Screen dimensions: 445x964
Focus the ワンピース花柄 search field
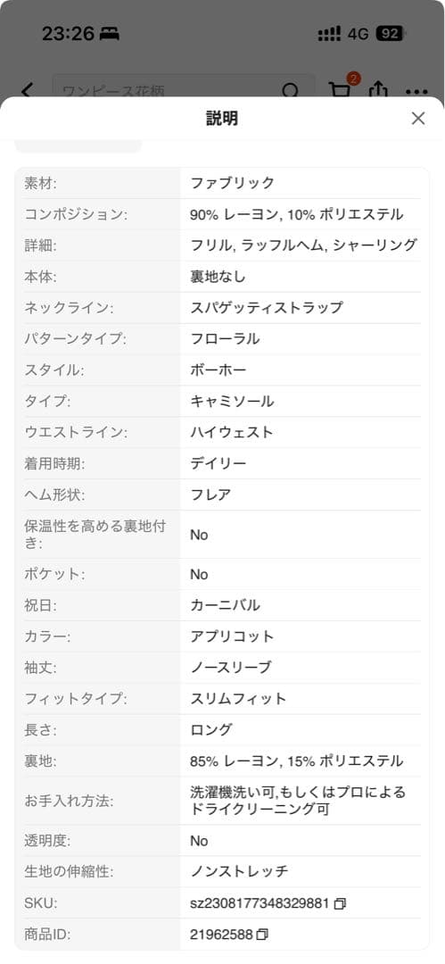click(x=183, y=91)
